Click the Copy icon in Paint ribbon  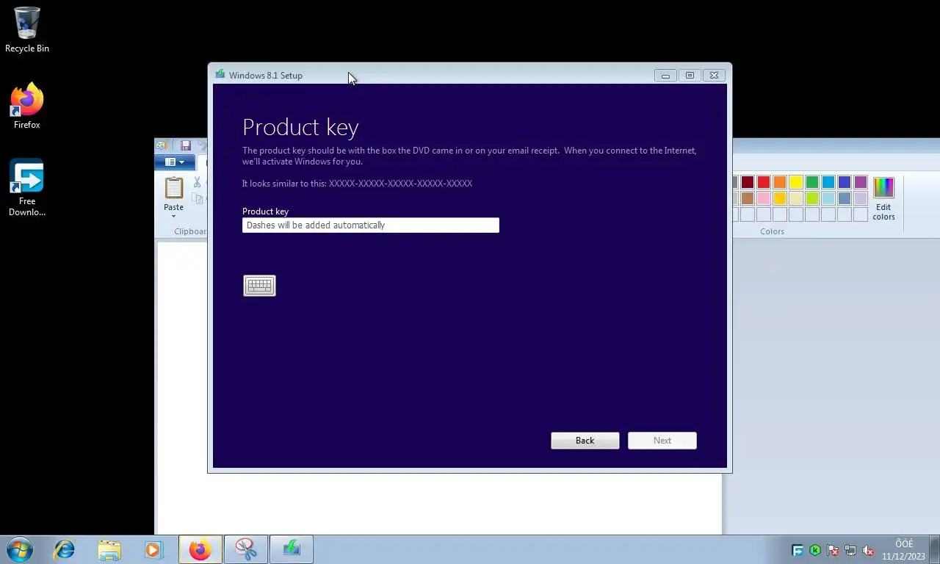coord(198,198)
